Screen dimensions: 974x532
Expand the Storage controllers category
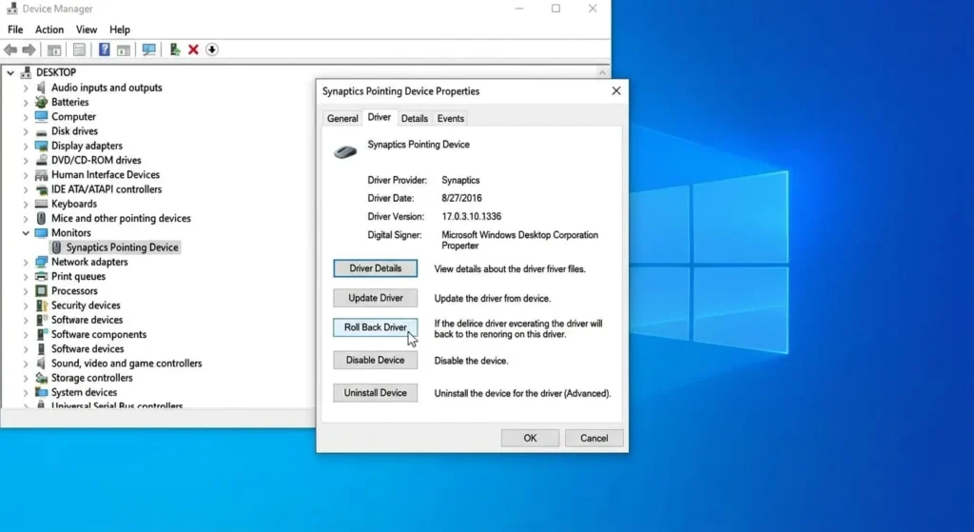click(26, 378)
